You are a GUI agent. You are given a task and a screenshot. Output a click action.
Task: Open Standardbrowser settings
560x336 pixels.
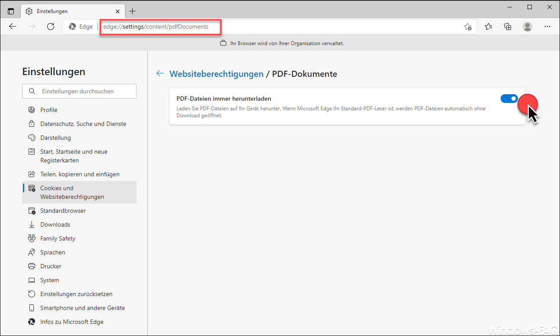pyautogui.click(x=79, y=211)
